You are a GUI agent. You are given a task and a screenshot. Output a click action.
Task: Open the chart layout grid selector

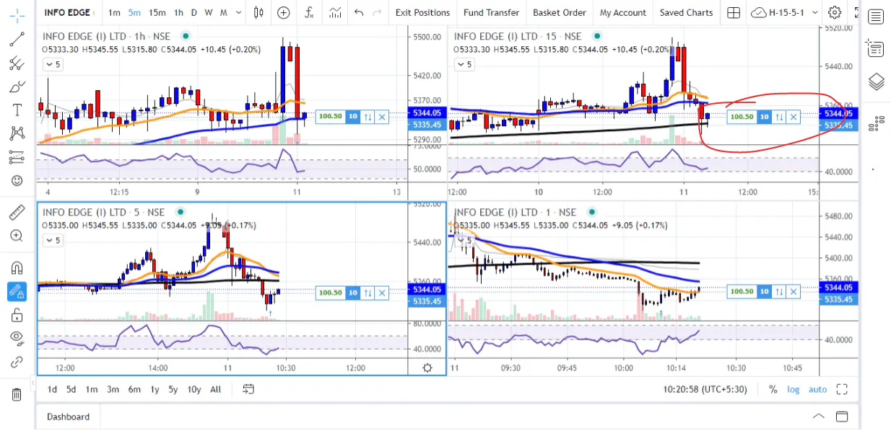point(734,12)
